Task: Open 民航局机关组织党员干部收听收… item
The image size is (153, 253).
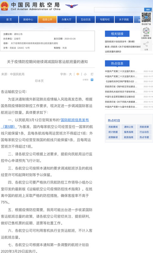Action: click(121, 92)
